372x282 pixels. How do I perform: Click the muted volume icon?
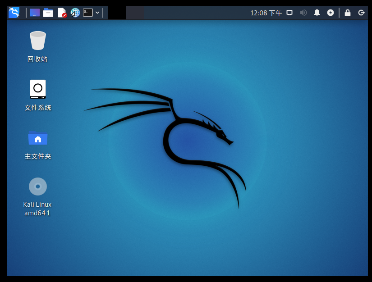click(x=303, y=13)
